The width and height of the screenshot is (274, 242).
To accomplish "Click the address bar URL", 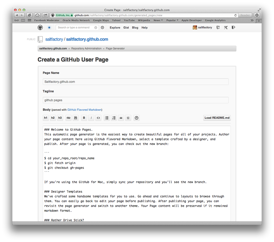I will [x=118, y=15].
